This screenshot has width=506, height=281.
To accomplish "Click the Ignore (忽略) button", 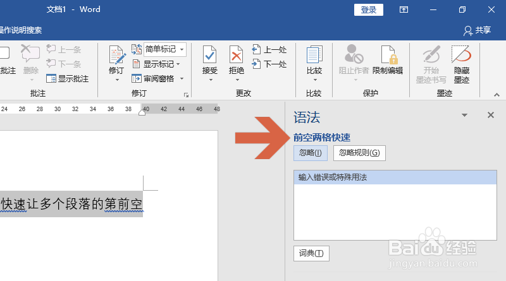I will [311, 153].
